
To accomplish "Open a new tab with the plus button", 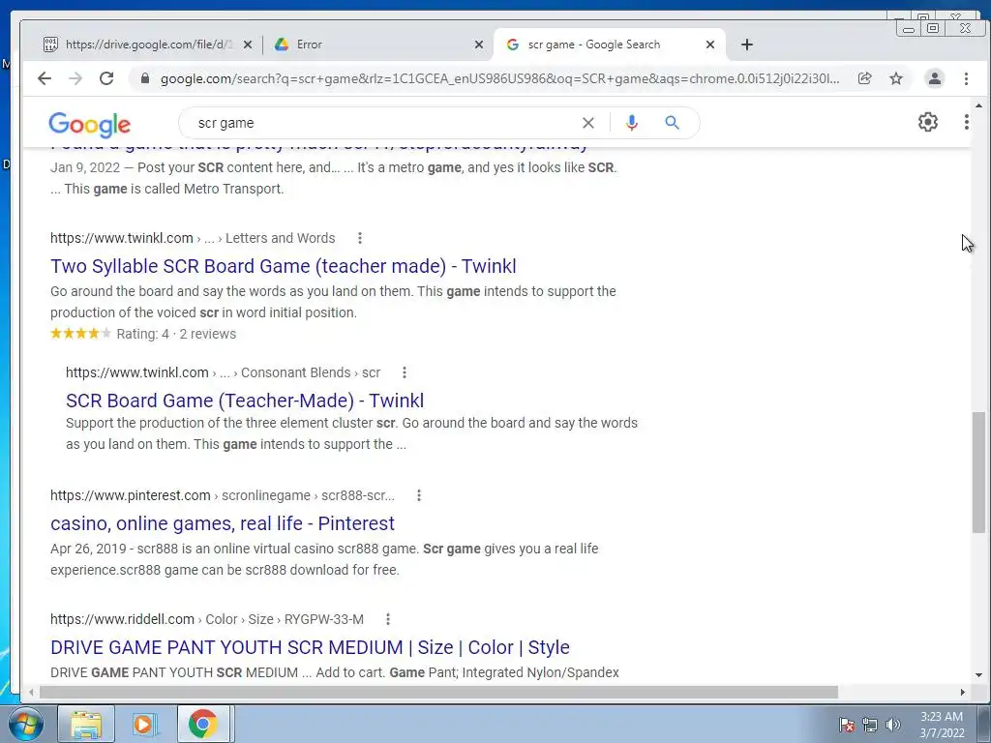I will 747,45.
